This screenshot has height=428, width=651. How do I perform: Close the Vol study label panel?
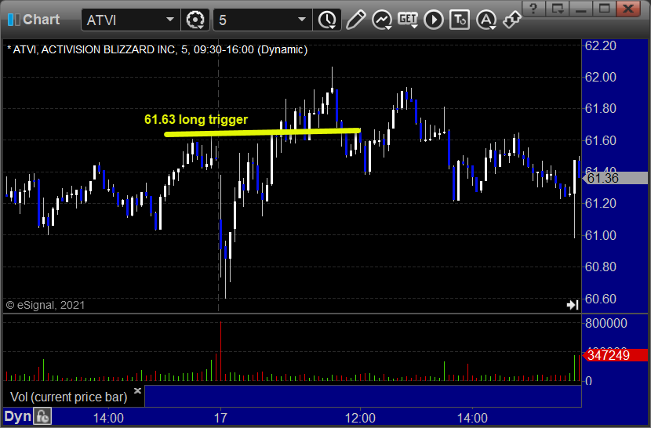tap(137, 390)
